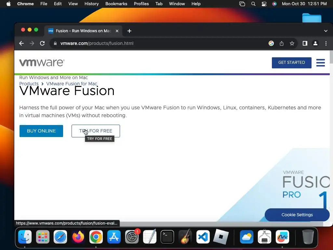The width and height of the screenshot is (333, 250).
Task: Open System Information from the Dock
Action: tap(264, 237)
